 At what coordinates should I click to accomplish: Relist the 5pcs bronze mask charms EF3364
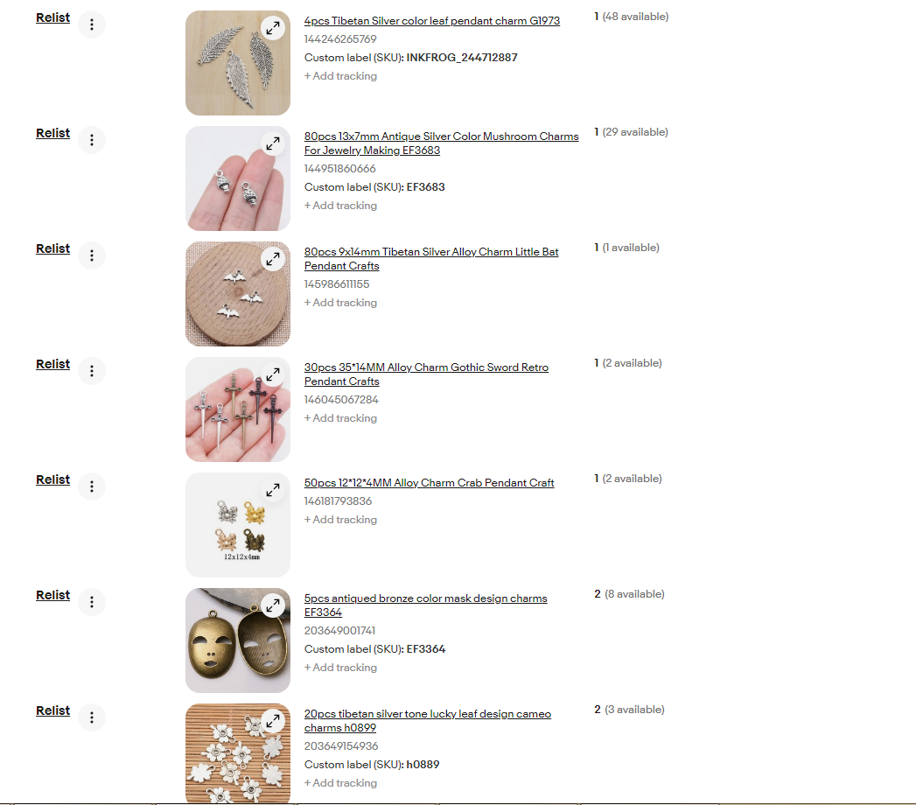click(52, 595)
